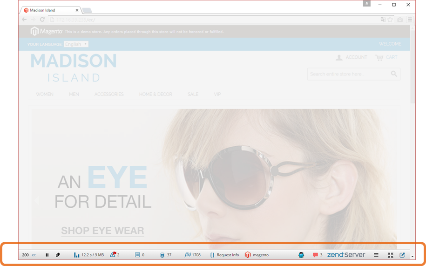Show the database queries panel
Image resolution: width=426 pixels, height=266 pixels.
pyautogui.click(x=166, y=255)
